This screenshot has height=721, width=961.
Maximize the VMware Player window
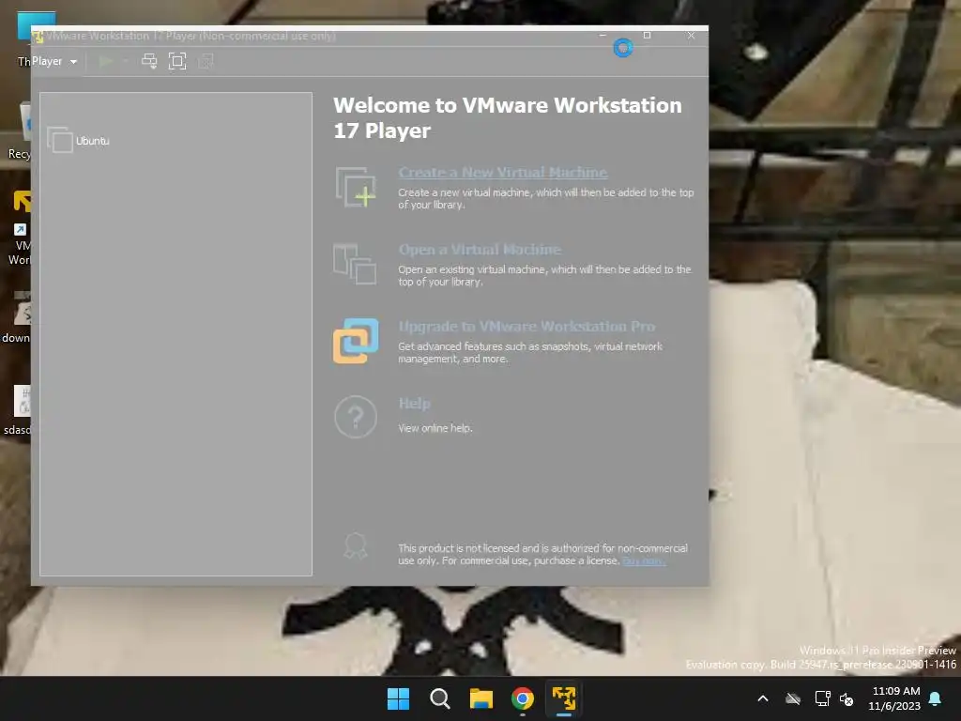tap(647, 36)
